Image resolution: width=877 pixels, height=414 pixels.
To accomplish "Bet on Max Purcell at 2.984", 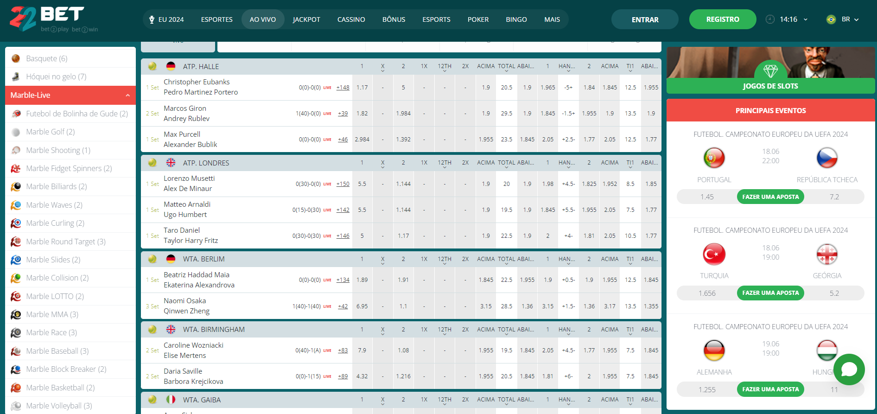I will 362,140.
